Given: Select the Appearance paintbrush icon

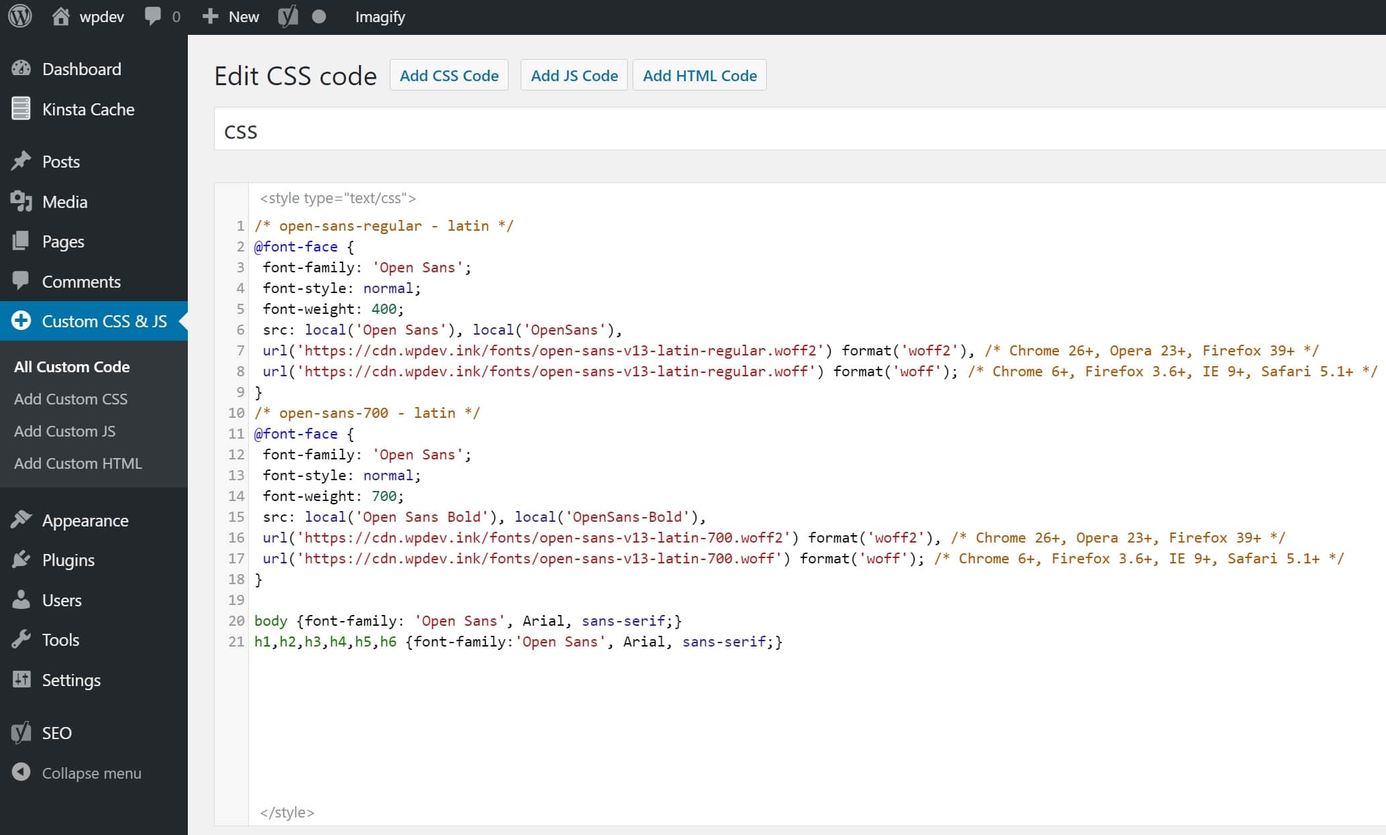Looking at the screenshot, I should 21,520.
